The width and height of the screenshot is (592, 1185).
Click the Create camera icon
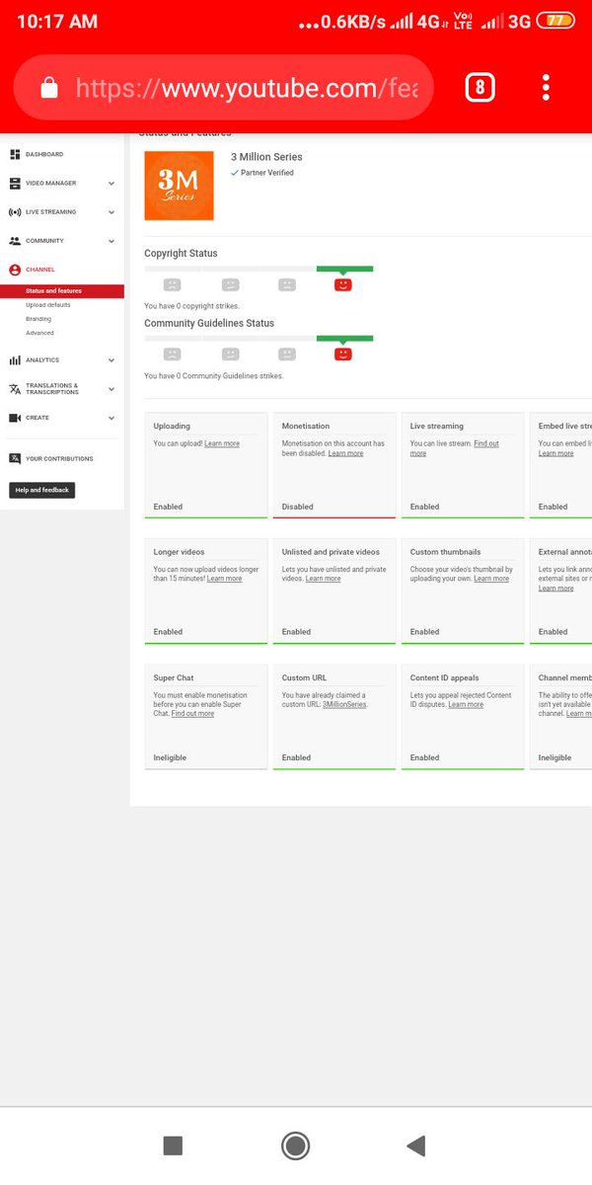coord(15,418)
